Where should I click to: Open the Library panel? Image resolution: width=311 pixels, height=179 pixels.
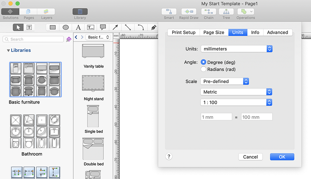tap(80, 12)
